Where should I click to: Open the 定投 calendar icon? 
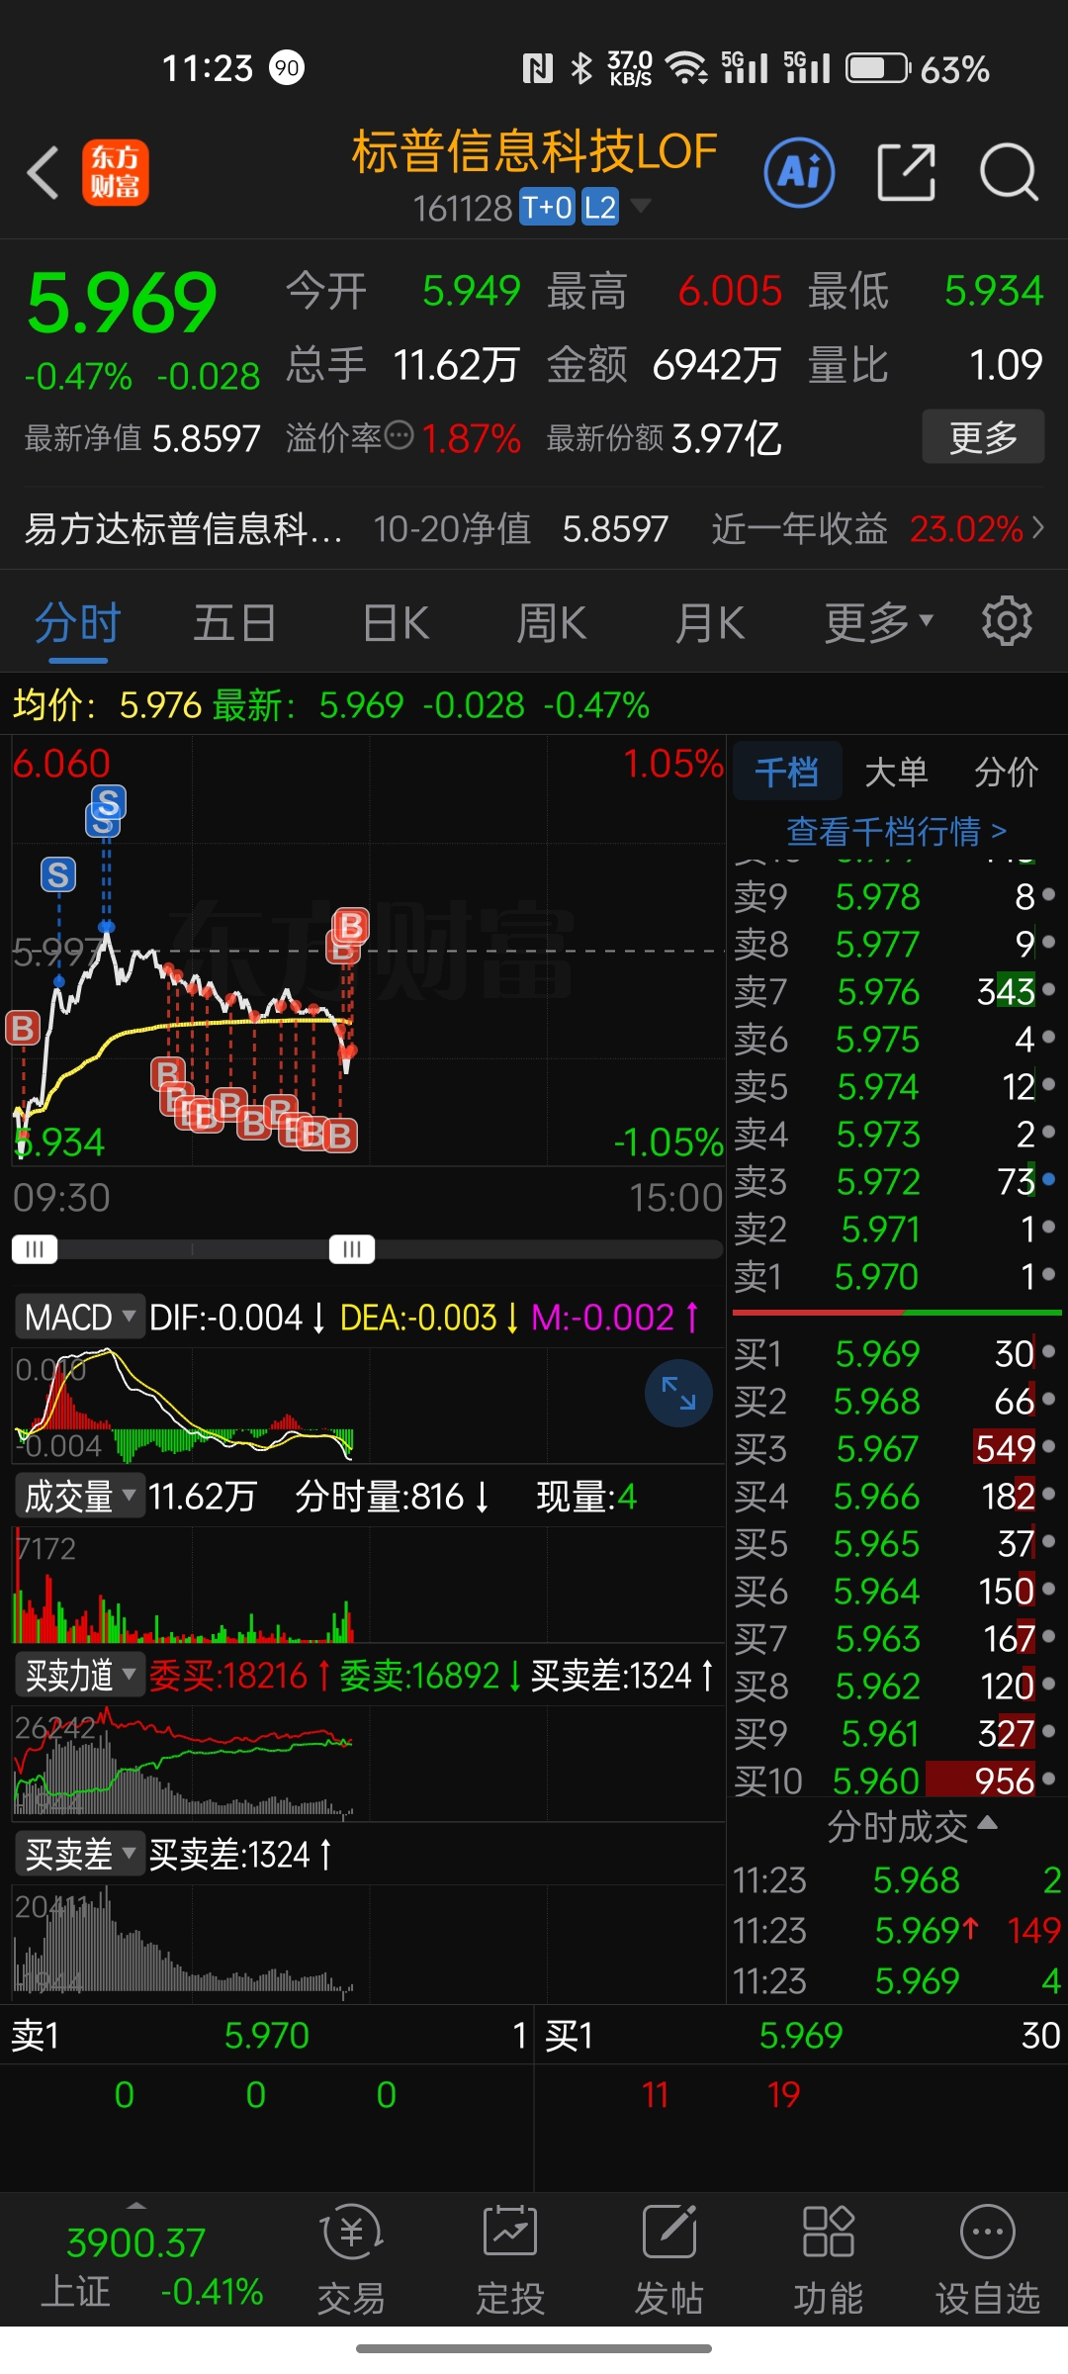pyautogui.click(x=510, y=2232)
